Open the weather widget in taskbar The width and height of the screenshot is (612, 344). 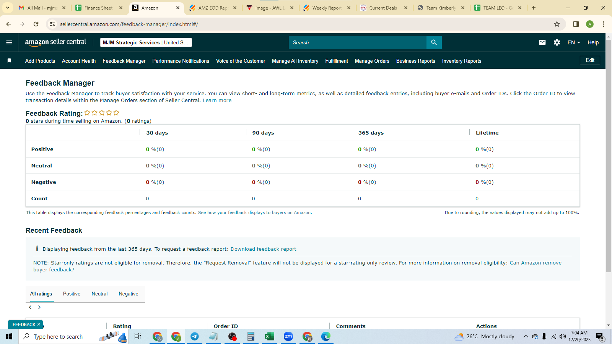(485, 336)
